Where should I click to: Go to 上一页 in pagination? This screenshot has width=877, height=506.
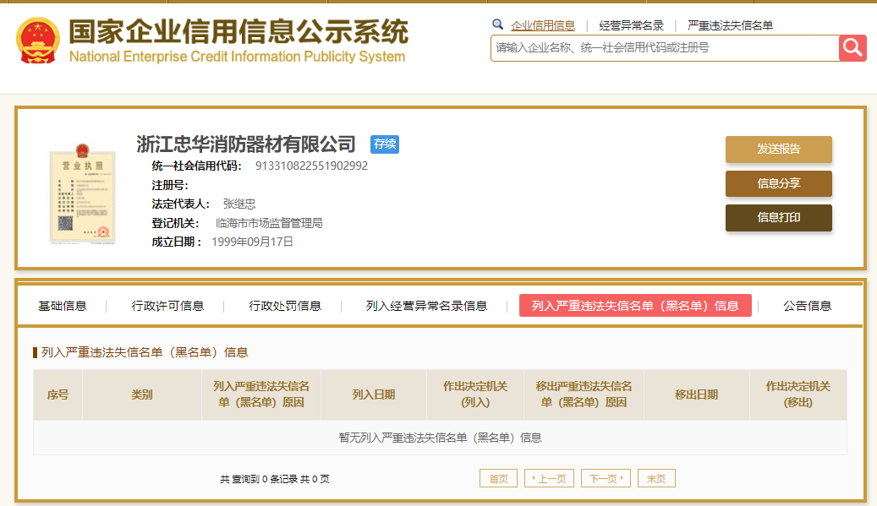pyautogui.click(x=549, y=479)
